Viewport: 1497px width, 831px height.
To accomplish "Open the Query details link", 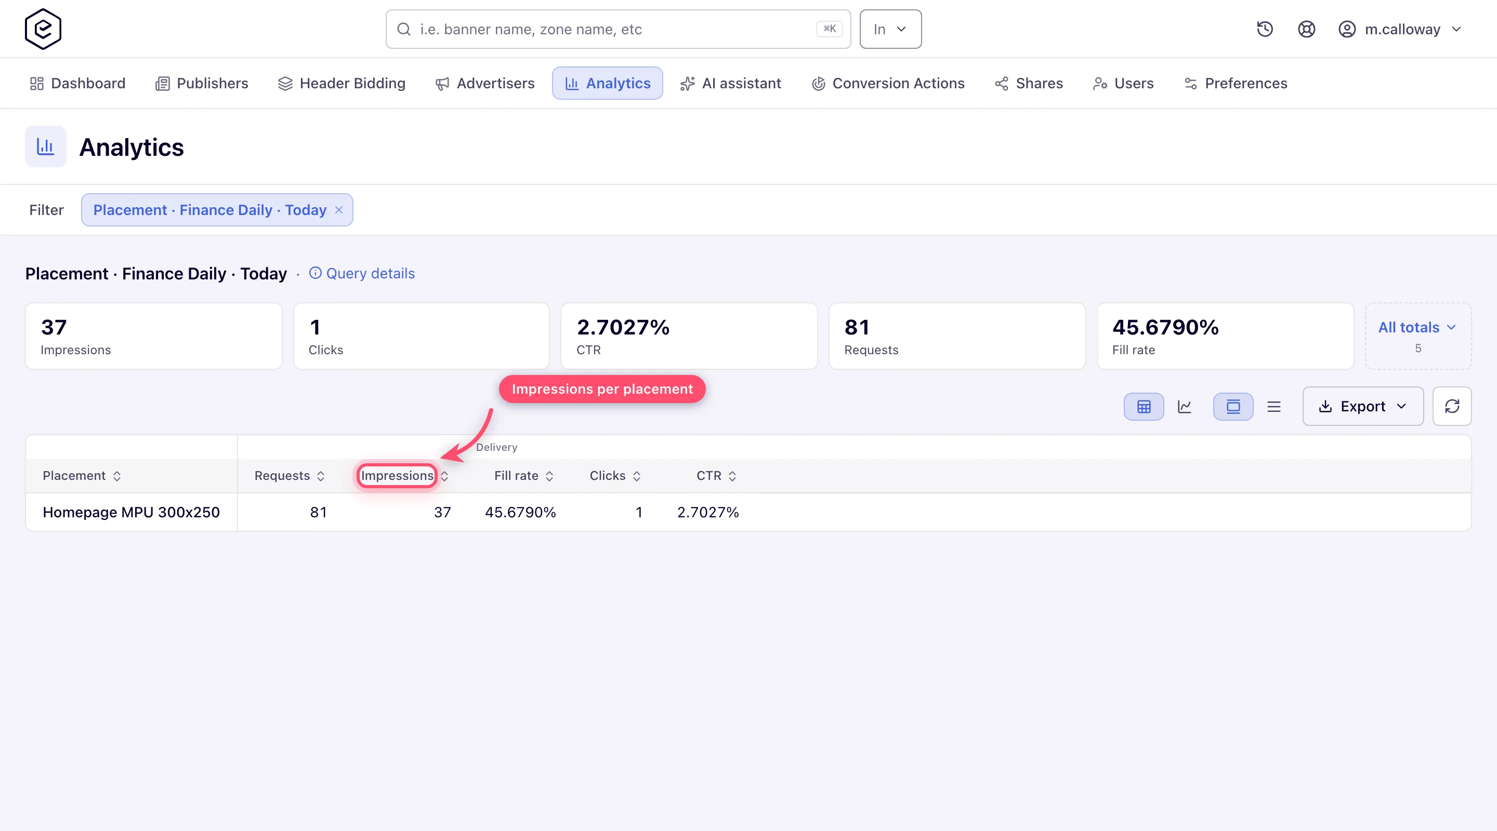I will 361,274.
